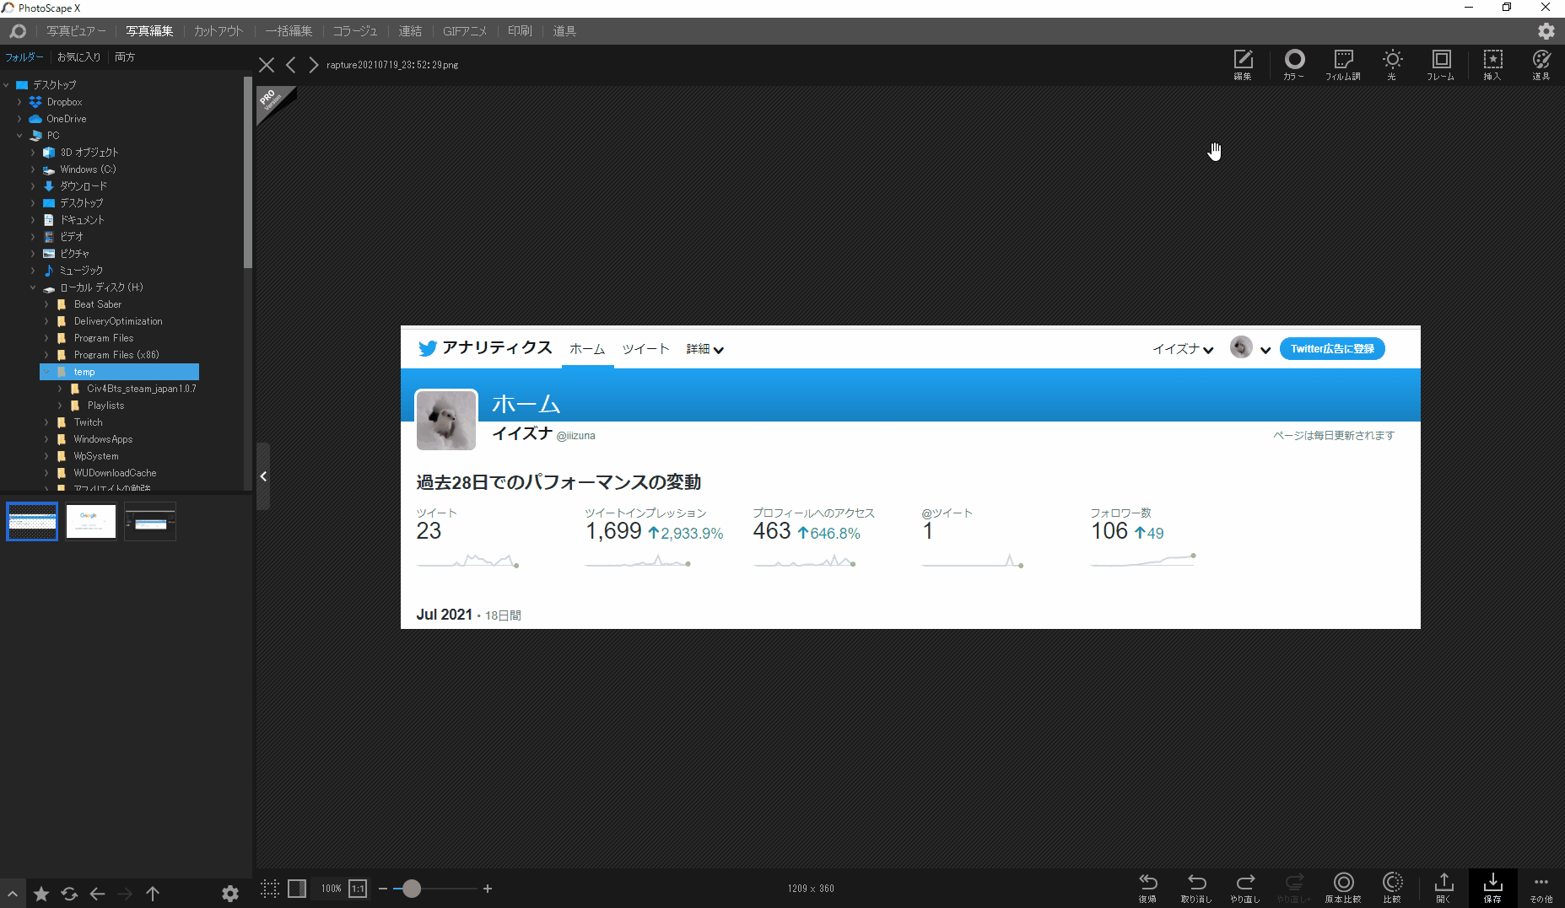Expand the Twitch folder in tree

[46, 422]
